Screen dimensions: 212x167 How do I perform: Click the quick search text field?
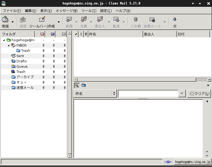pos(148,93)
